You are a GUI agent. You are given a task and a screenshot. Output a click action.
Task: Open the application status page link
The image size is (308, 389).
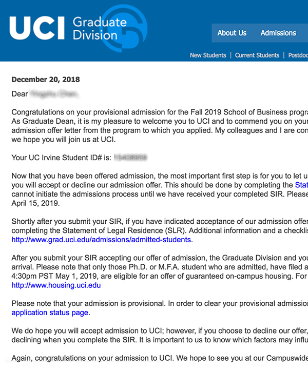click(x=50, y=312)
